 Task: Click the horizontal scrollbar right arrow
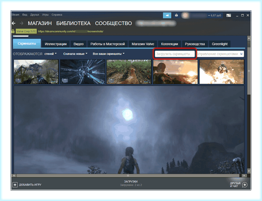click(244, 175)
